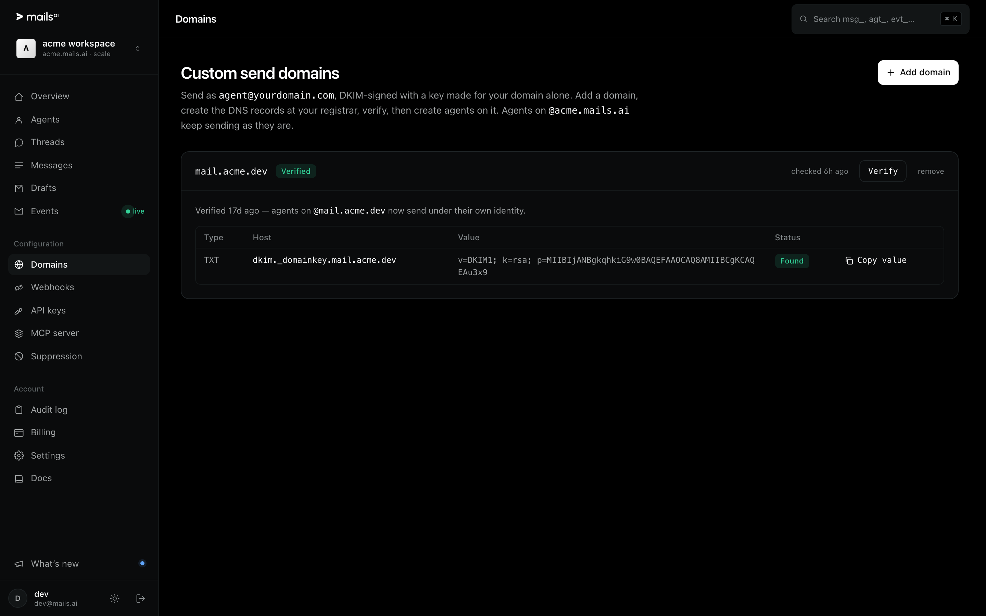Viewport: 986px width, 616px height.
Task: Open the Overview home icon
Action: pos(19,97)
